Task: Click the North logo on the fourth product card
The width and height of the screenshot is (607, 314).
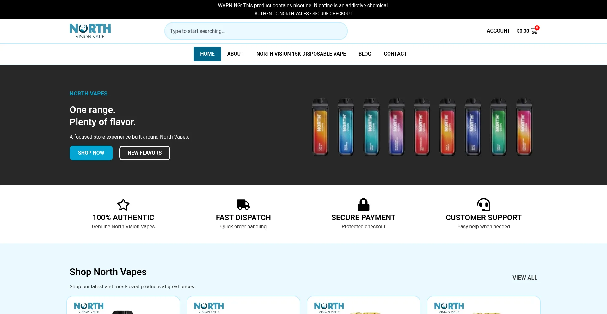Action: point(449,308)
